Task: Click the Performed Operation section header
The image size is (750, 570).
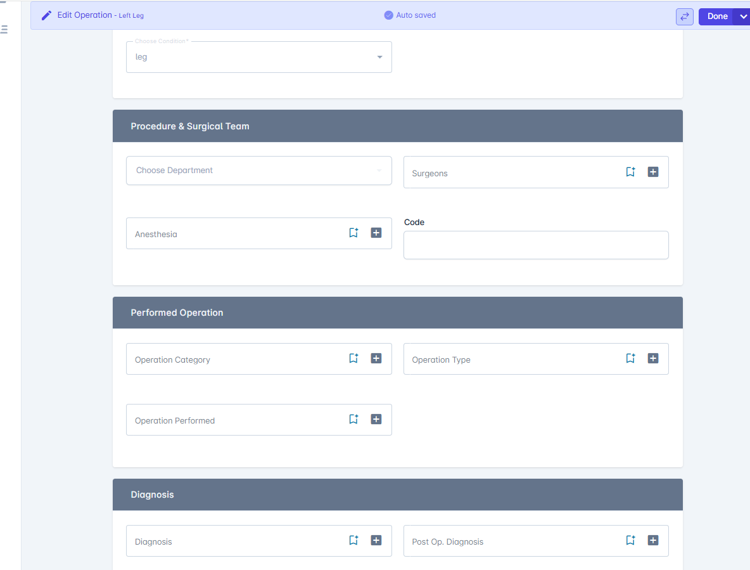Action: [397, 313]
